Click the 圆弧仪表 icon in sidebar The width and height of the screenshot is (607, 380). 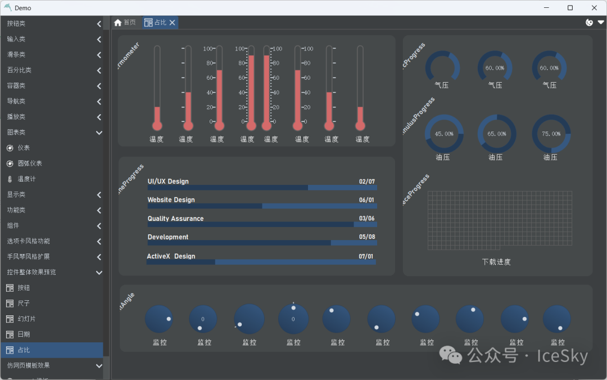pos(10,164)
